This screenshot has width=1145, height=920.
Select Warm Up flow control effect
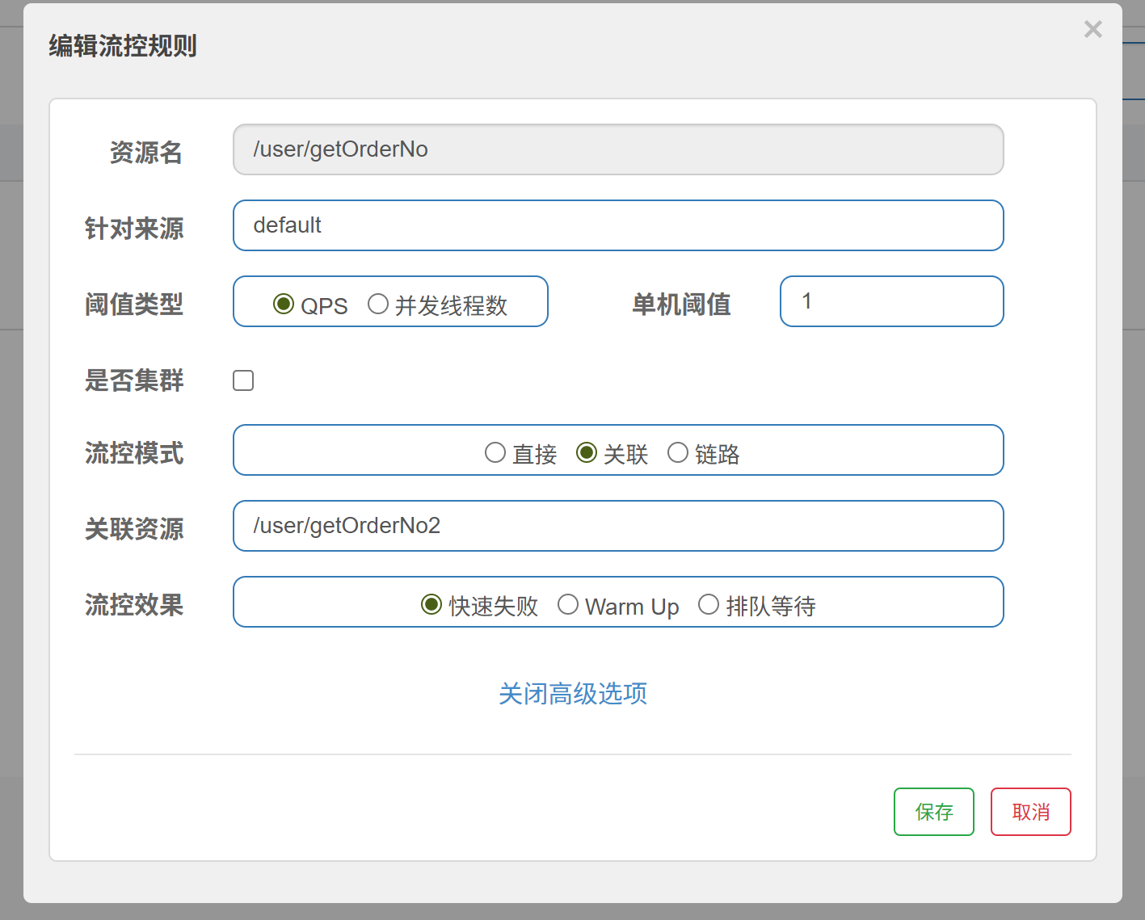coord(567,604)
